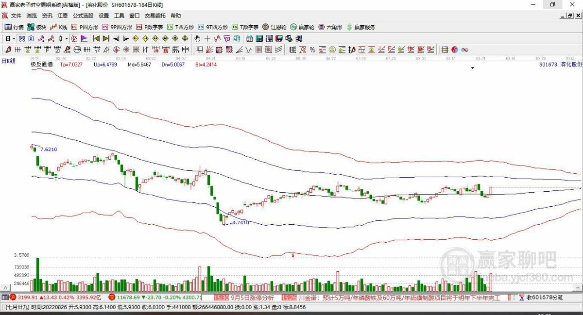Open the T数字表 tool
583x315 pixels.
[x=245, y=27]
